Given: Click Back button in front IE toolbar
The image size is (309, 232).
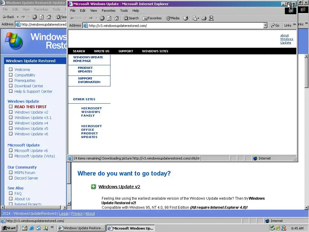Looking at the screenshot, I should coord(76,18).
